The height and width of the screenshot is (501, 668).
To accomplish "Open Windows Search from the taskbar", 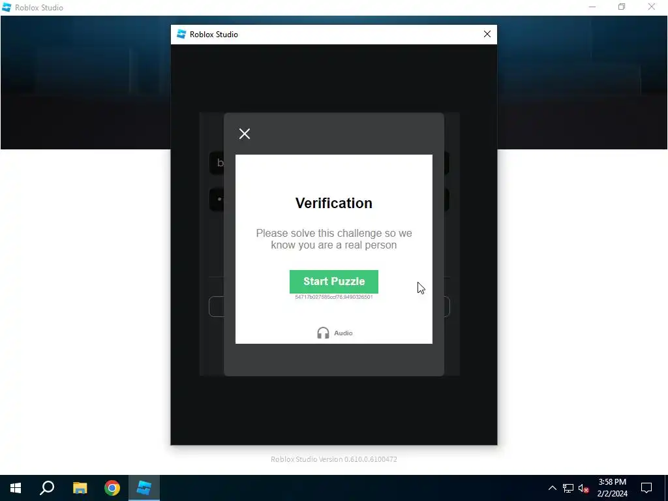I will [x=47, y=488].
